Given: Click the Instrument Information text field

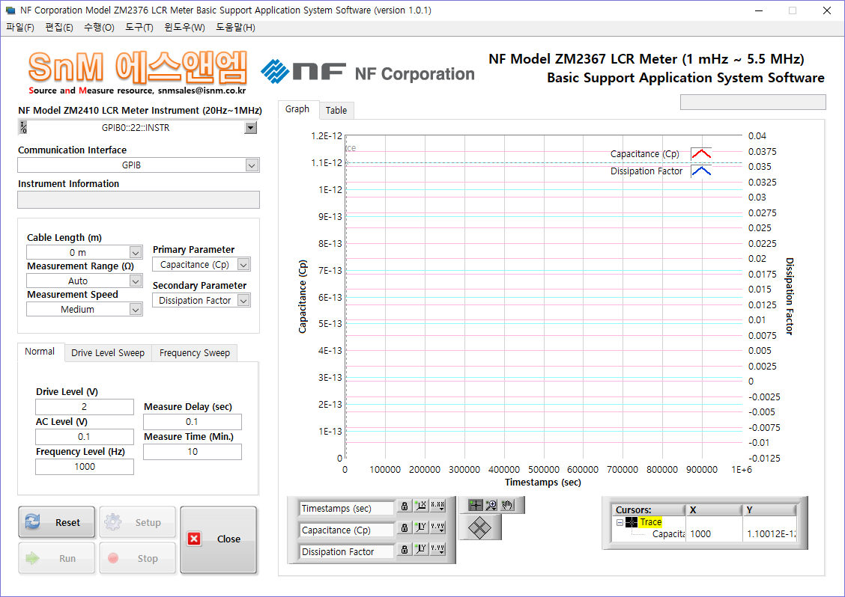Looking at the screenshot, I should pyautogui.click(x=139, y=200).
